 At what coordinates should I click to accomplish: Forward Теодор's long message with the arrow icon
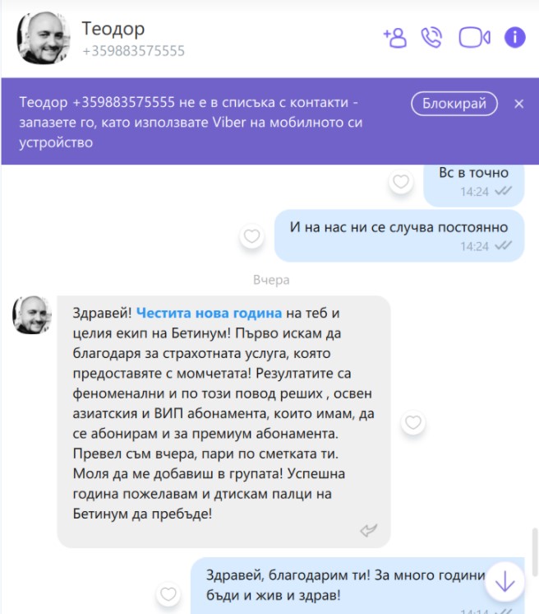[x=368, y=530]
